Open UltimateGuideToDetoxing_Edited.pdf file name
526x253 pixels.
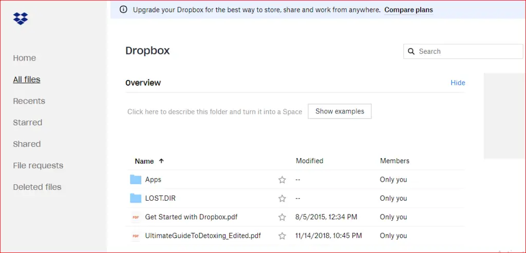tap(203, 236)
